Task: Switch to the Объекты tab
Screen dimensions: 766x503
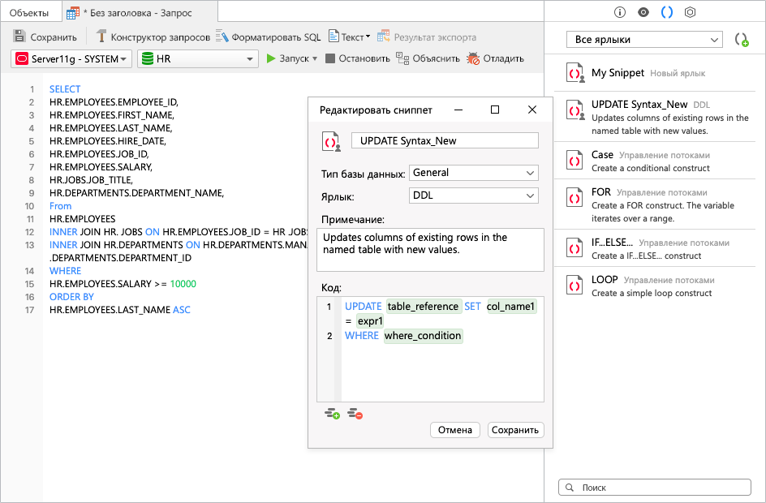Action: [x=29, y=13]
